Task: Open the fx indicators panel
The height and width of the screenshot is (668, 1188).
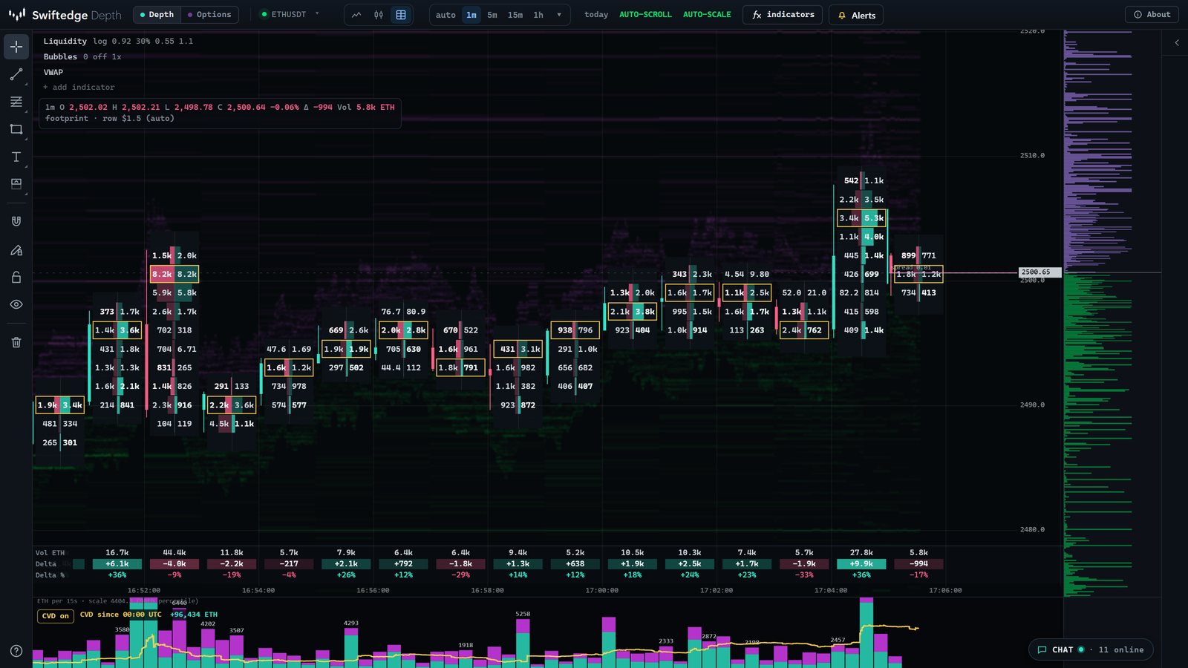Action: point(783,15)
